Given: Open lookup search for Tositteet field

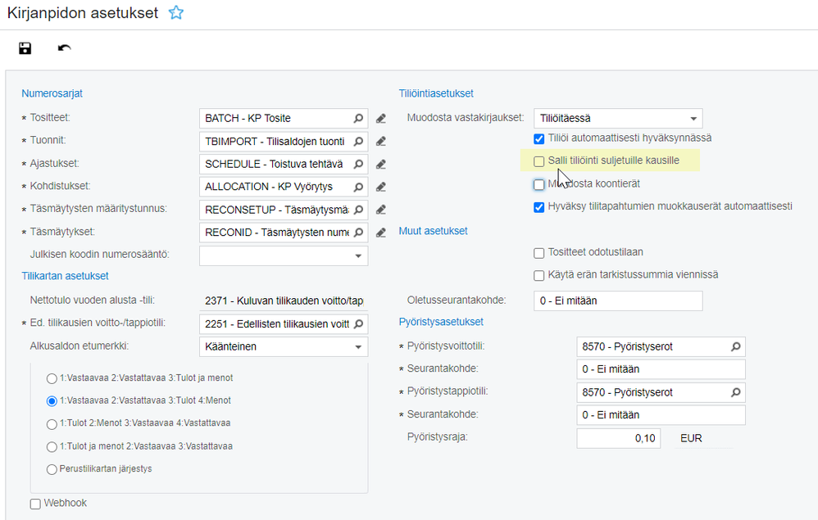Looking at the screenshot, I should click(358, 119).
